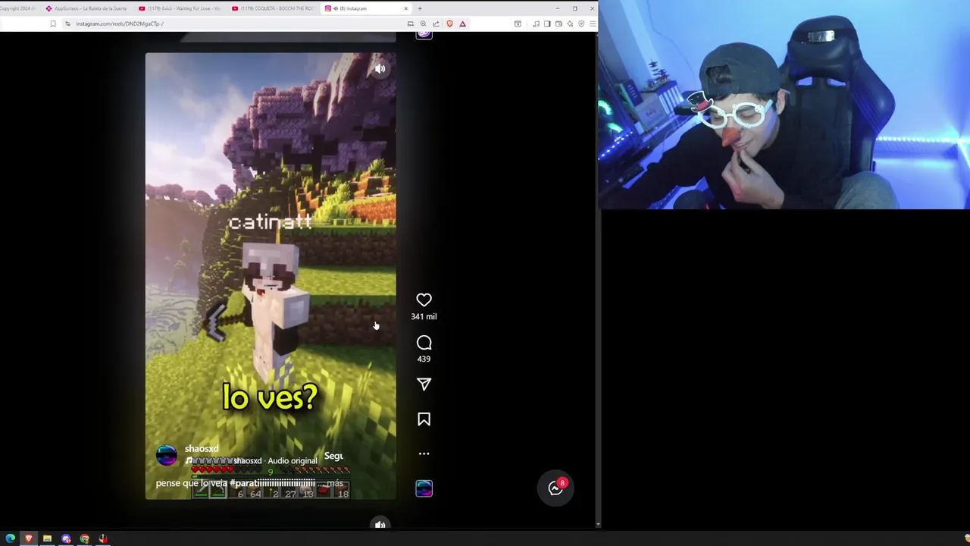Open media control music note icon

(x=536, y=24)
